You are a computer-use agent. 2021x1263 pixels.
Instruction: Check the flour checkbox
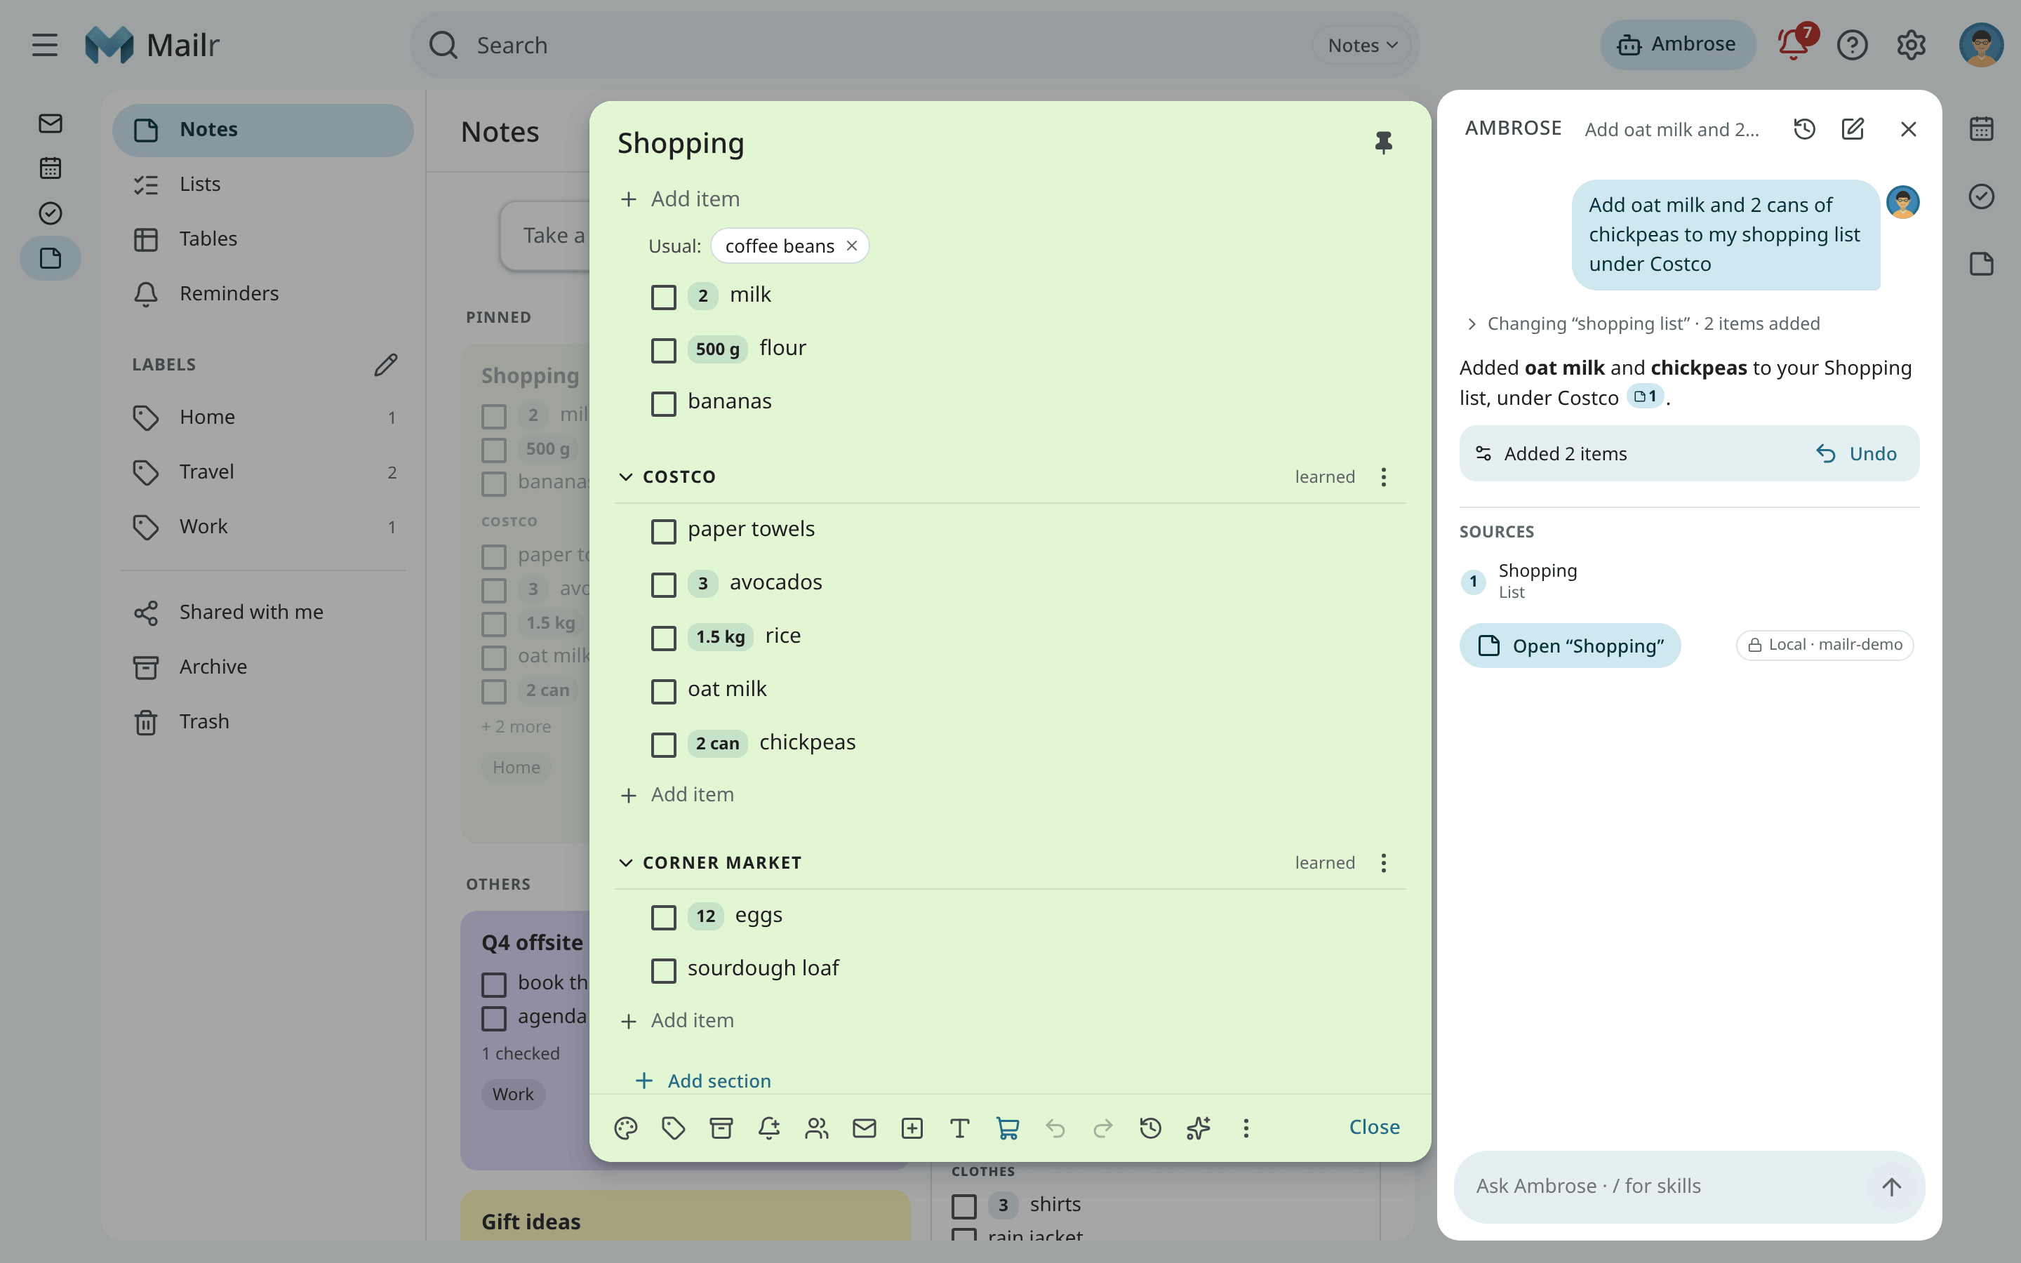(663, 350)
